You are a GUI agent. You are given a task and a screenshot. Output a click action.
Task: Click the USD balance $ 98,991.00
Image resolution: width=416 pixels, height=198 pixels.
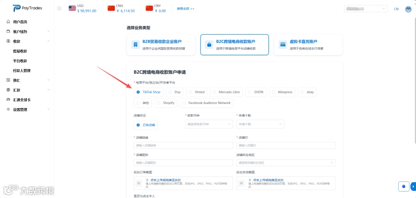point(87,11)
